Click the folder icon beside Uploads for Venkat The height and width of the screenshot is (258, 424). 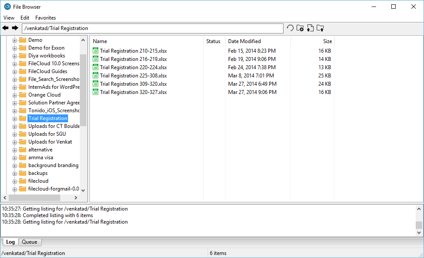23,142
